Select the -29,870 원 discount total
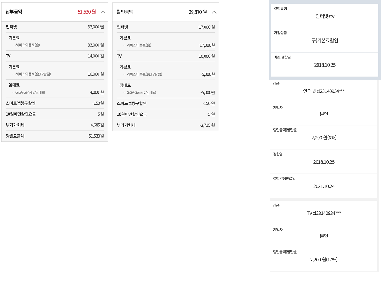The width and height of the screenshot is (386, 293). (x=197, y=12)
